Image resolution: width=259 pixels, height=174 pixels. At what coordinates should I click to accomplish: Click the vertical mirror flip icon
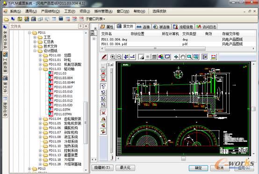pyautogui.click(x=103, y=125)
